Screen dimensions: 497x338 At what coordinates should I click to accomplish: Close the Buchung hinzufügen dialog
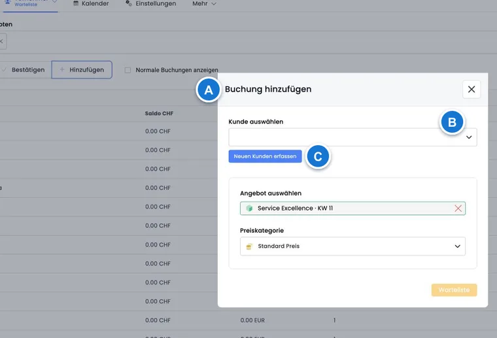[x=471, y=90]
